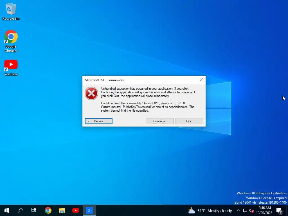
Task: Open File Explorer from the taskbar
Action: click(x=62, y=210)
